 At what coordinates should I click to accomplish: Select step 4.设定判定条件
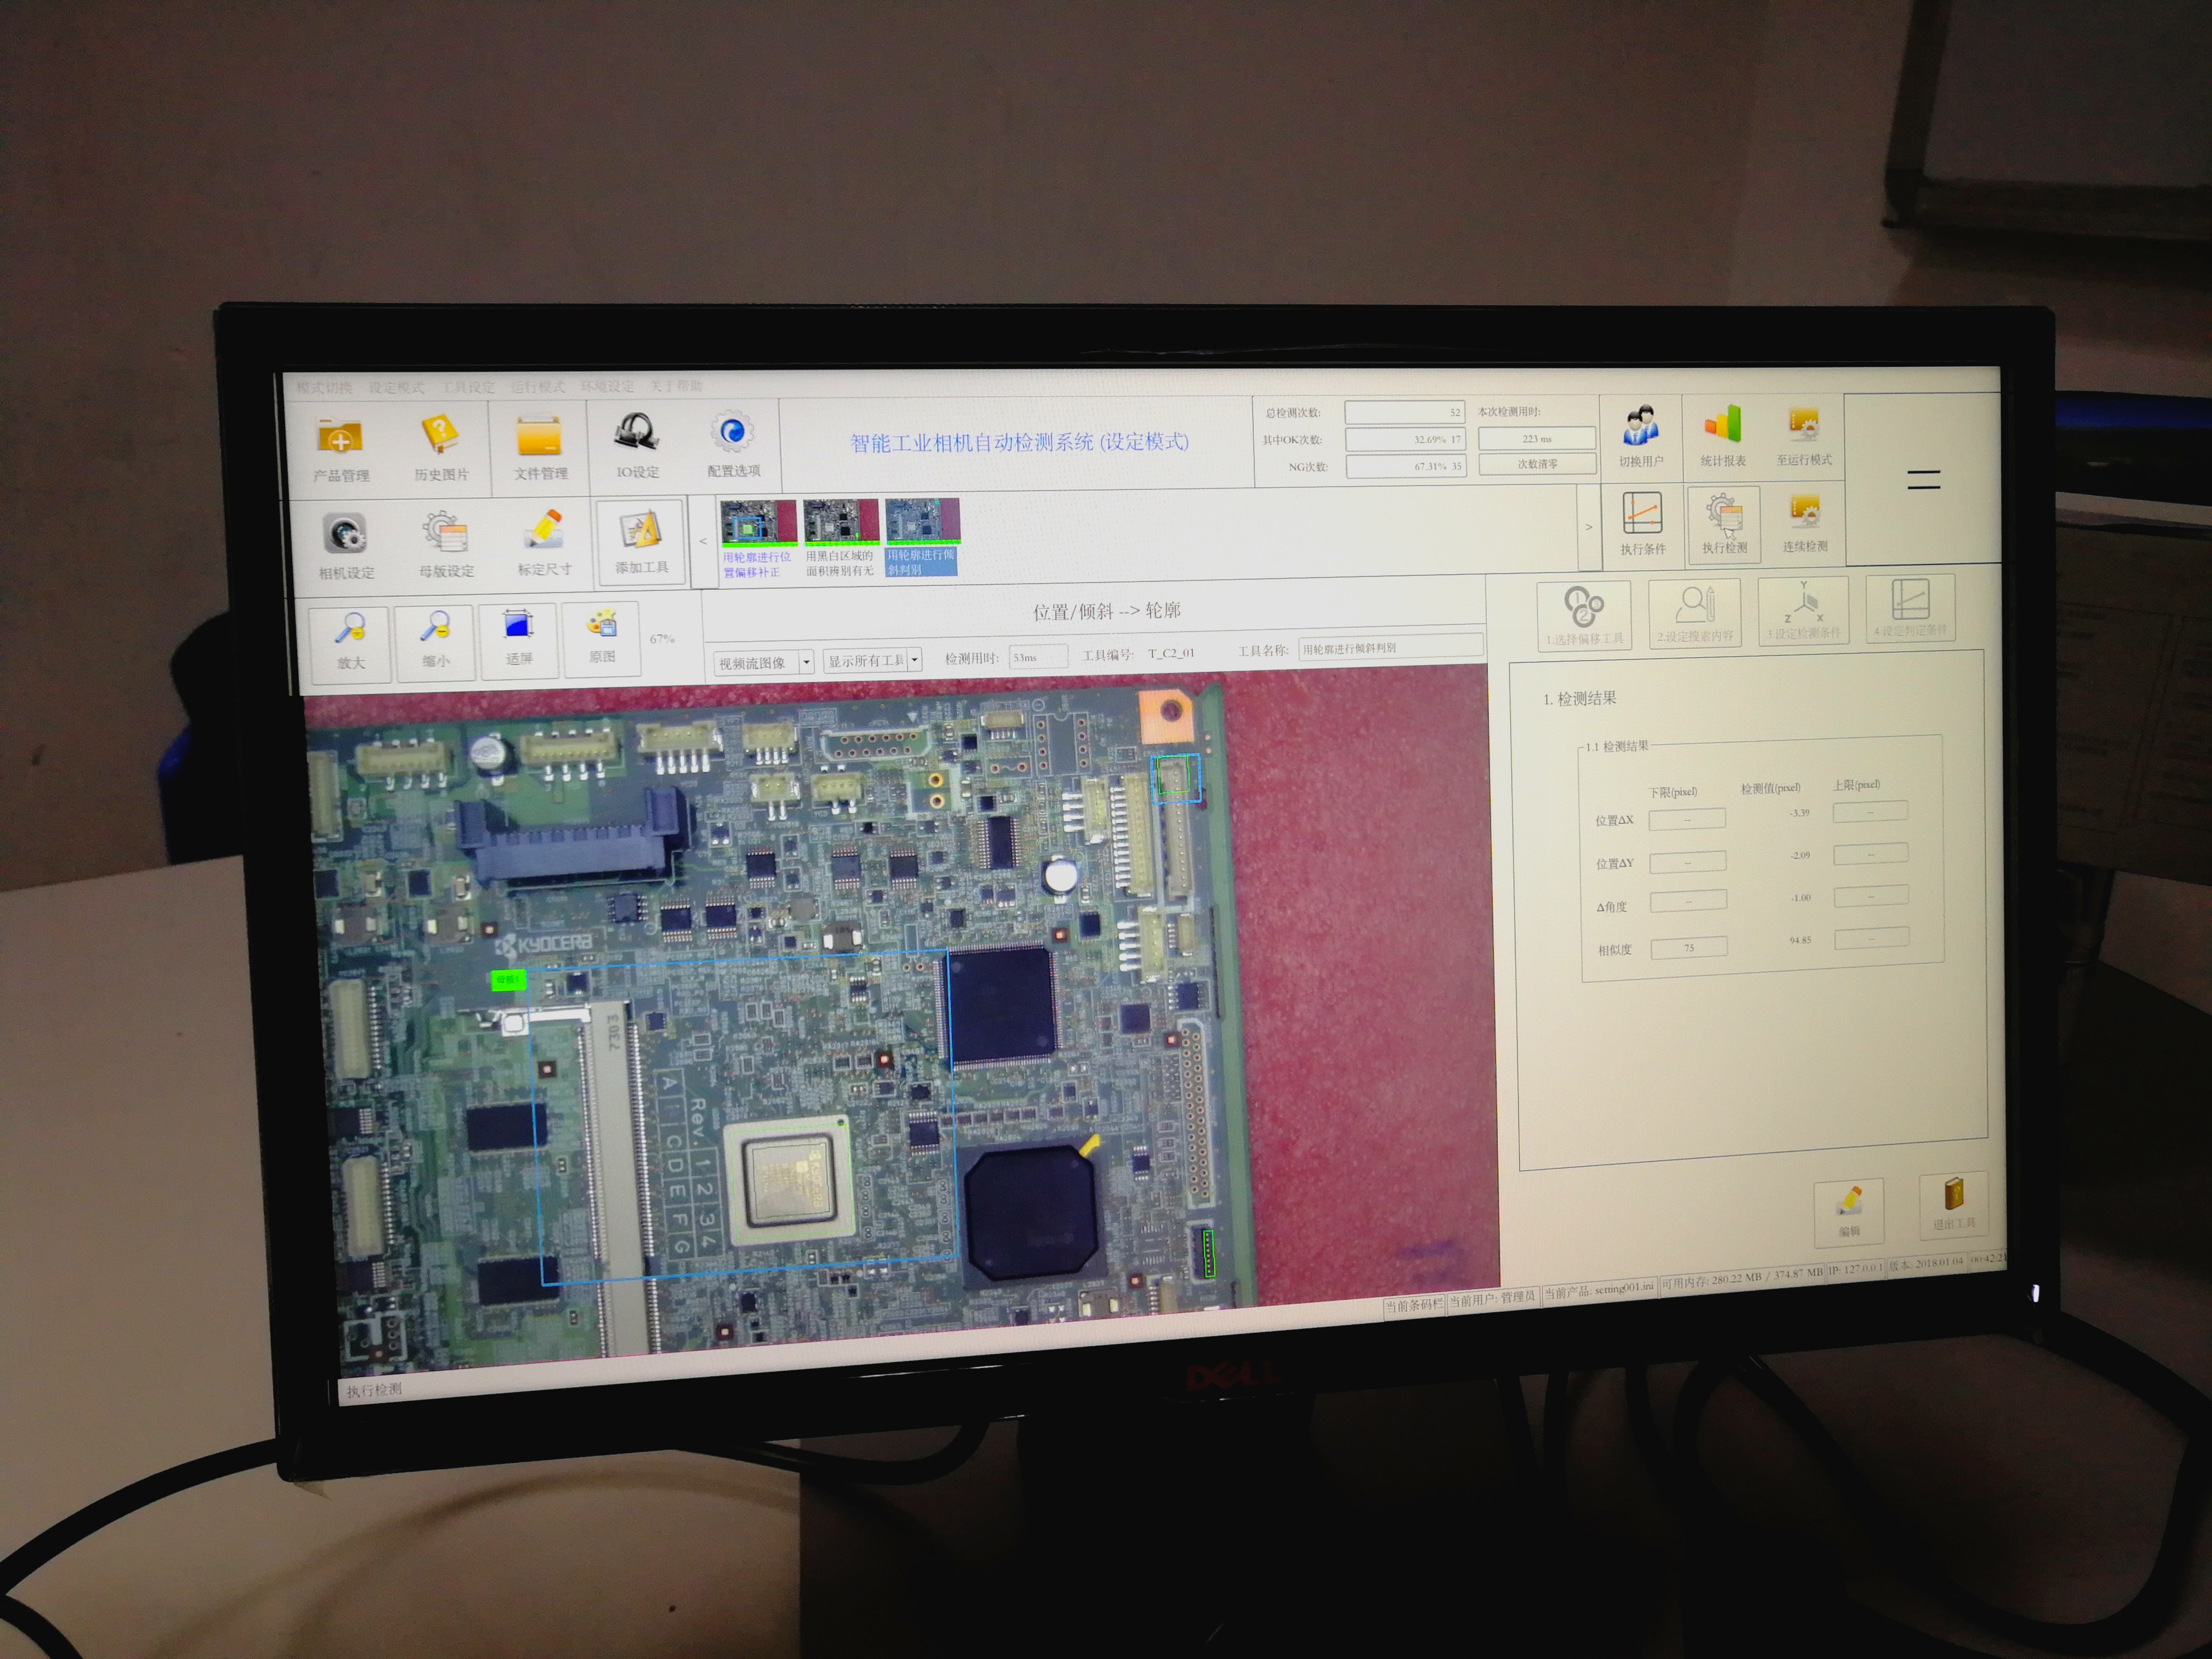[1910, 607]
